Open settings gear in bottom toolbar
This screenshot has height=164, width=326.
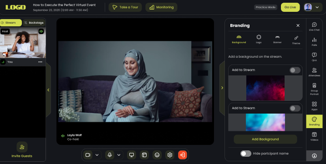170,155
